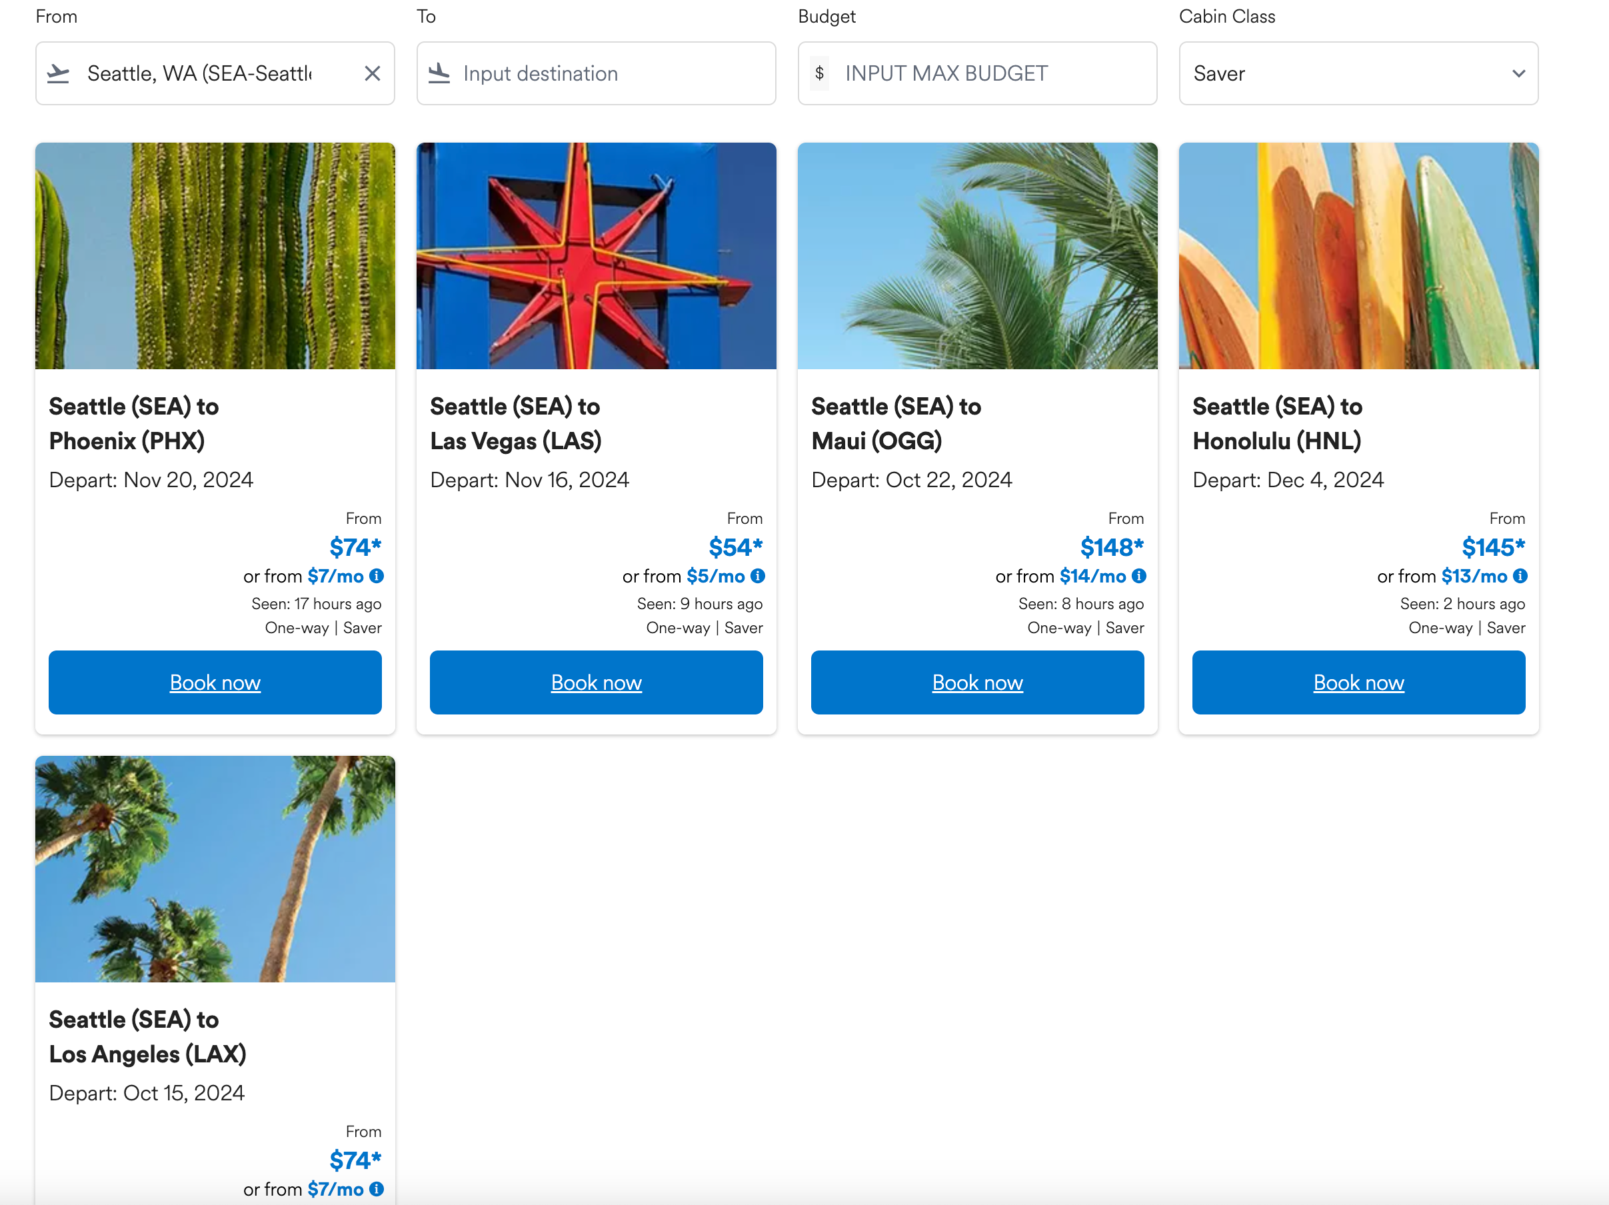Open info icon next to $5/mo Las Vegas
This screenshot has height=1205, width=1609.
click(757, 576)
